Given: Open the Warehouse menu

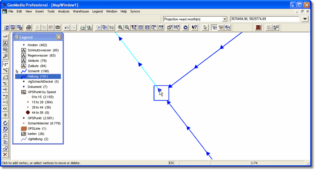Looking at the screenshot, I should click(81, 12).
